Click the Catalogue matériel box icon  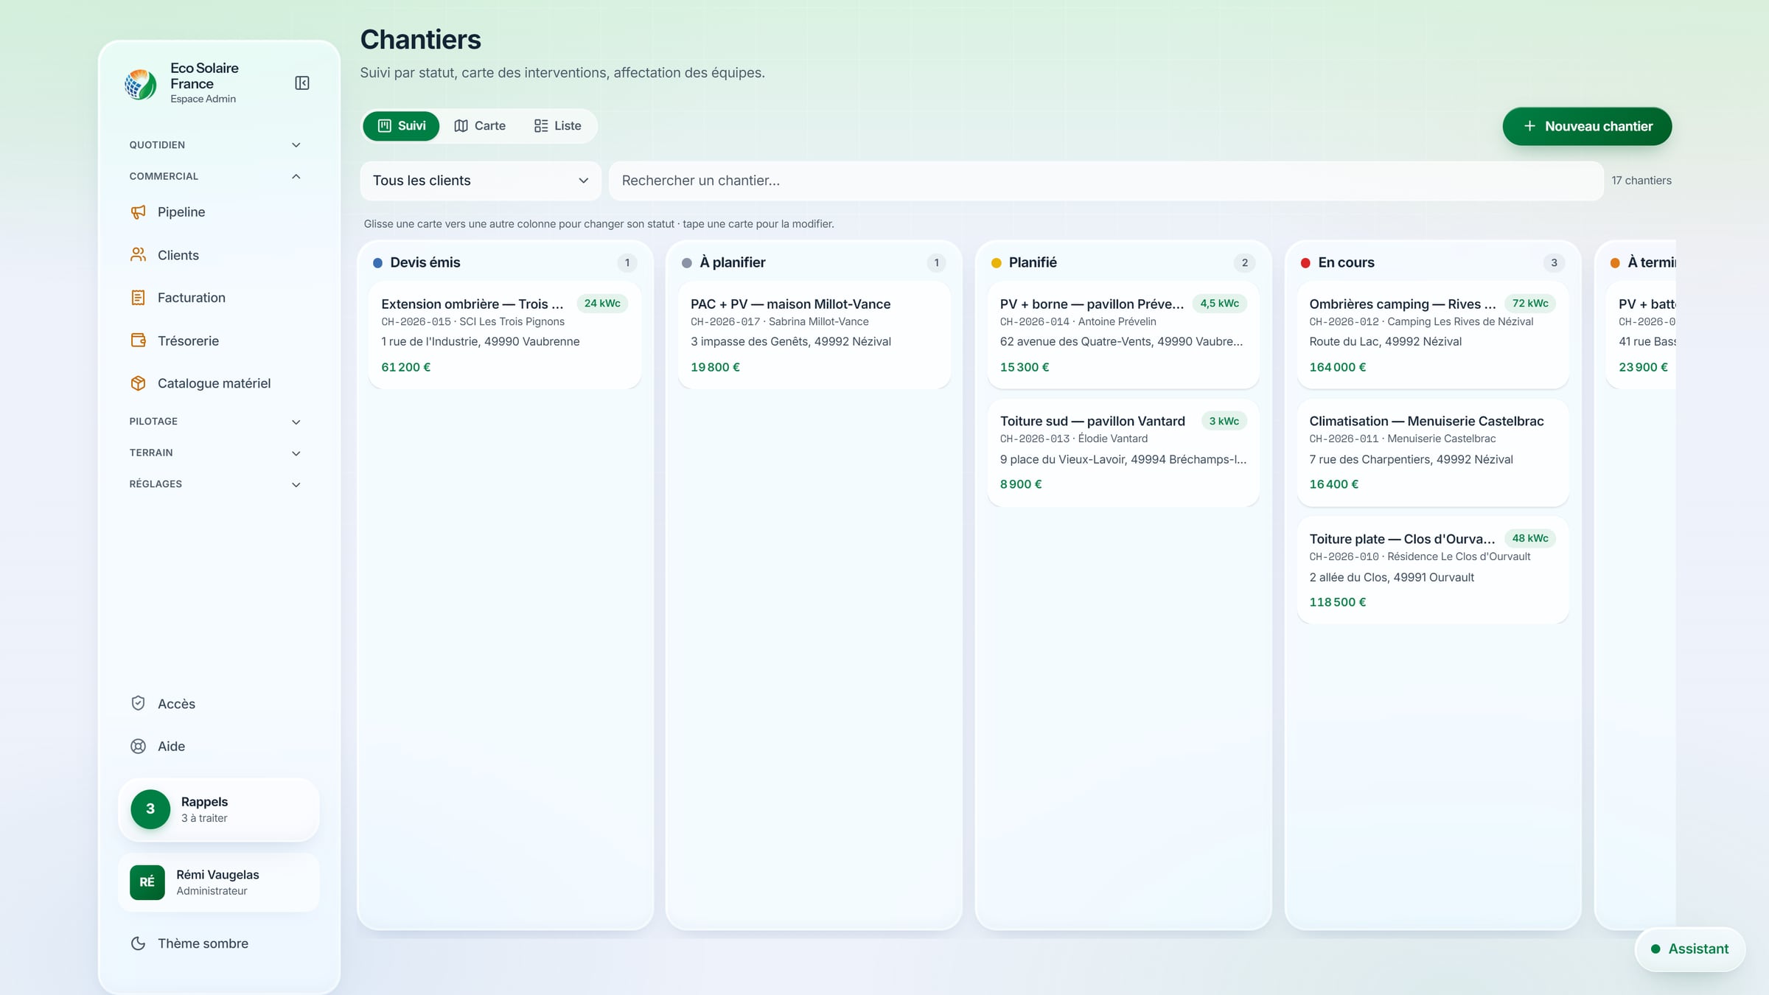[x=138, y=383]
